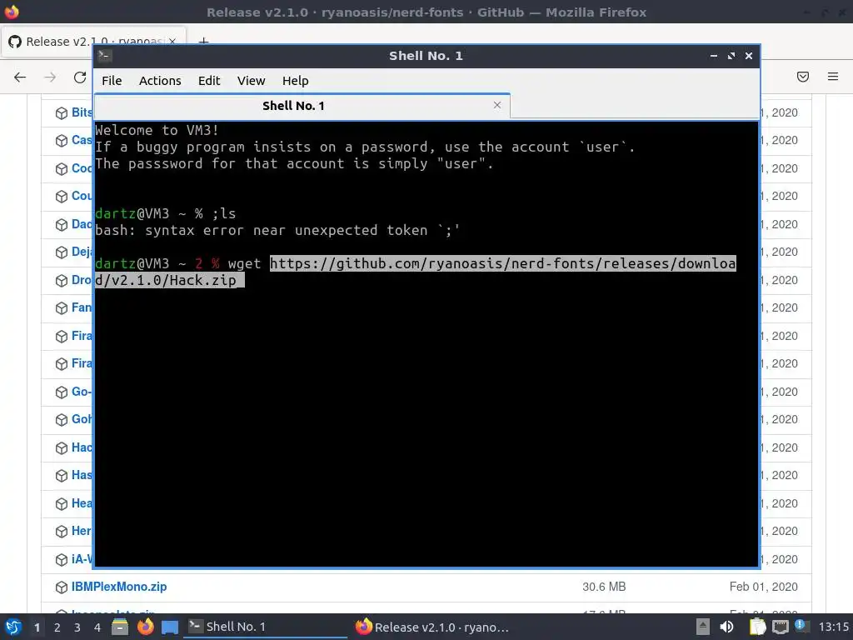Open the Edit menu in the terminal
This screenshot has width=853, height=640.
(x=209, y=81)
